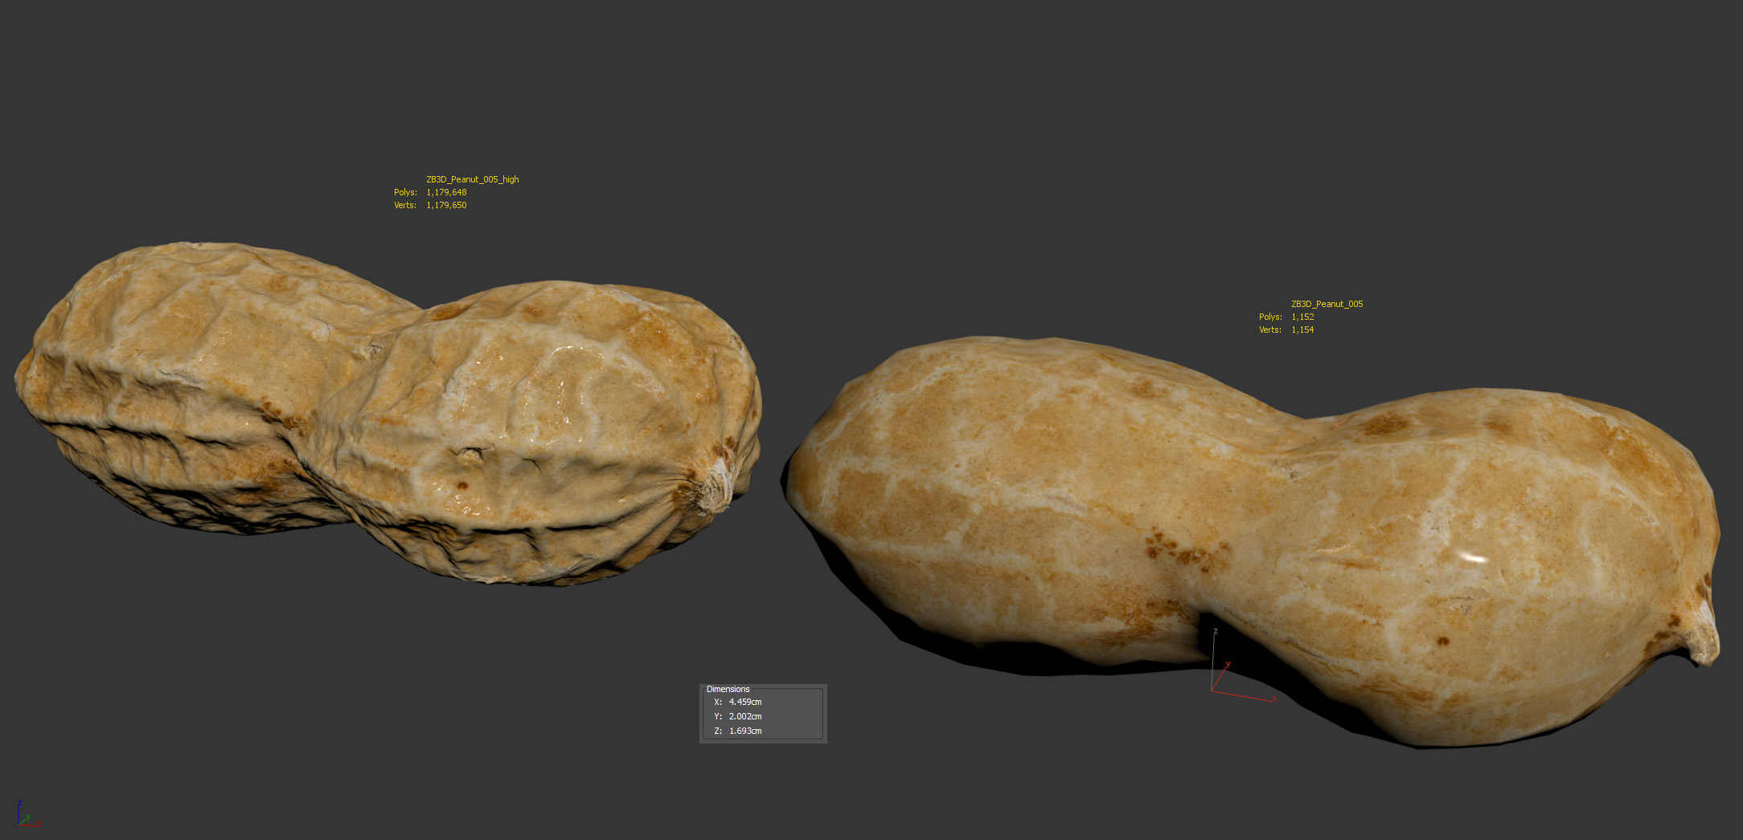1743x840 pixels.
Task: Click the ZB3D_Peanut_005 name label
Action: tap(1327, 304)
